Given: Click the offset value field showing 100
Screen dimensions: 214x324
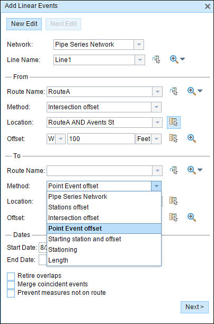Looking at the screenshot, I should (101, 138).
